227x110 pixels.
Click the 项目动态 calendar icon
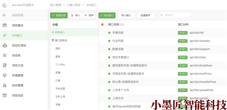click(x=5, y=95)
